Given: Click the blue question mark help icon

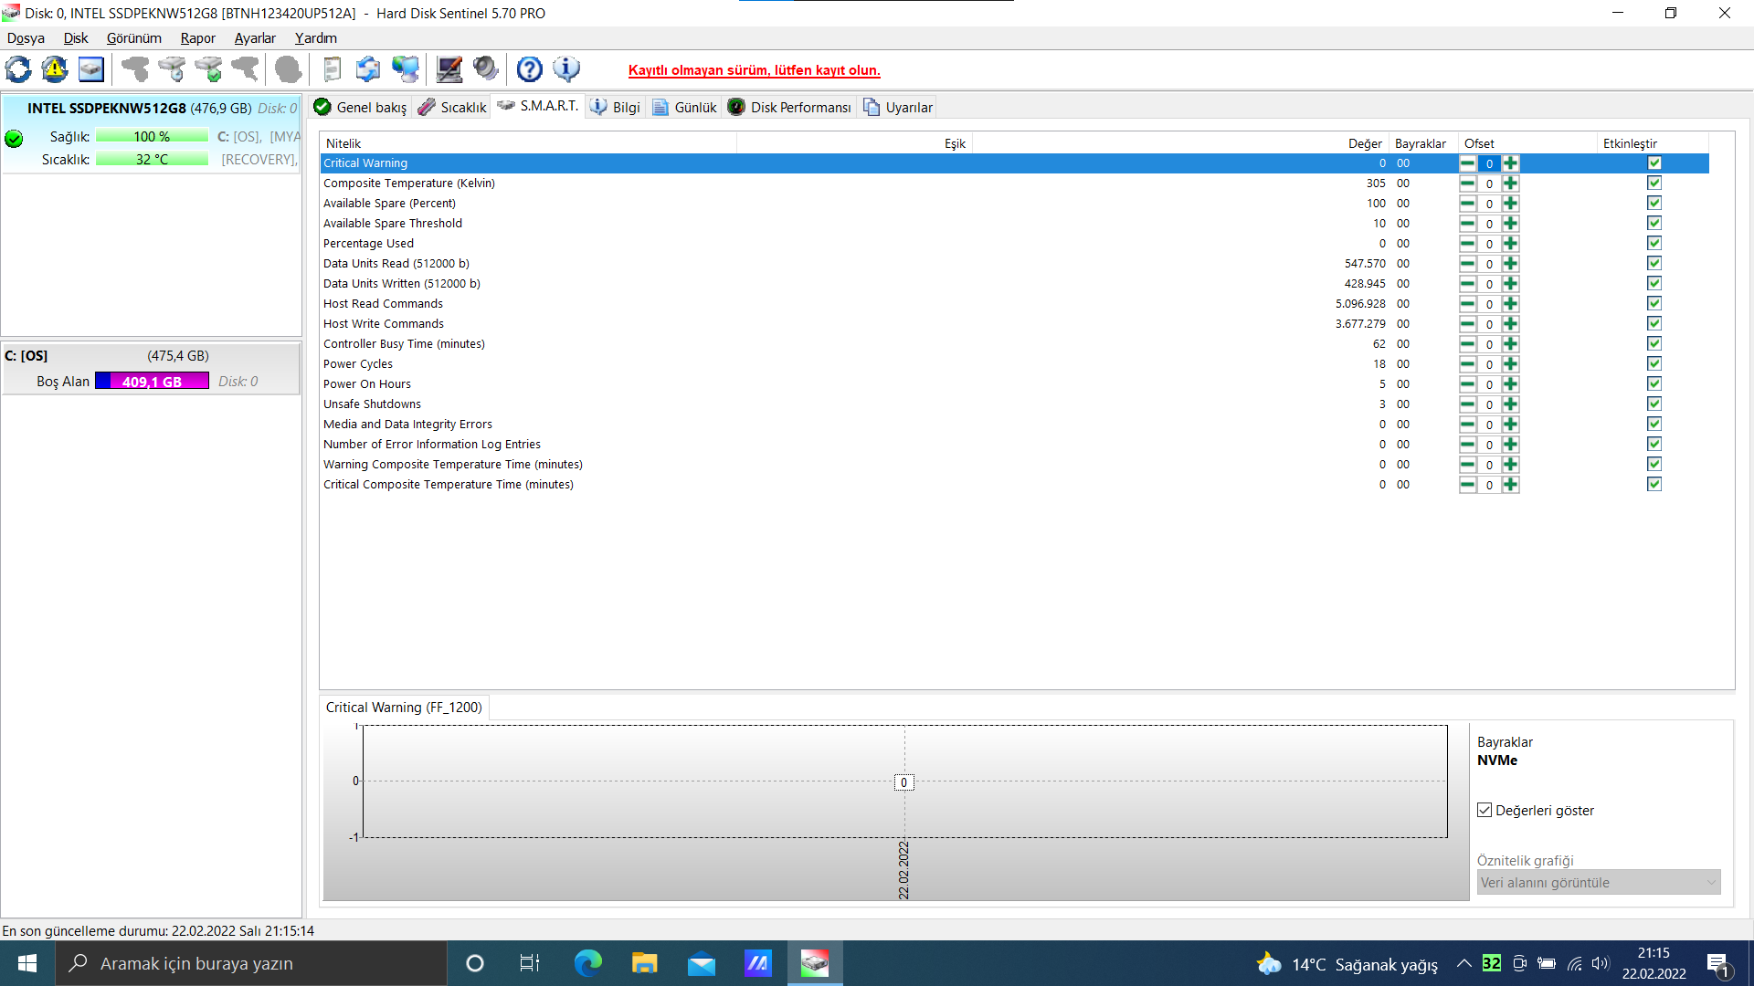Looking at the screenshot, I should 530,69.
